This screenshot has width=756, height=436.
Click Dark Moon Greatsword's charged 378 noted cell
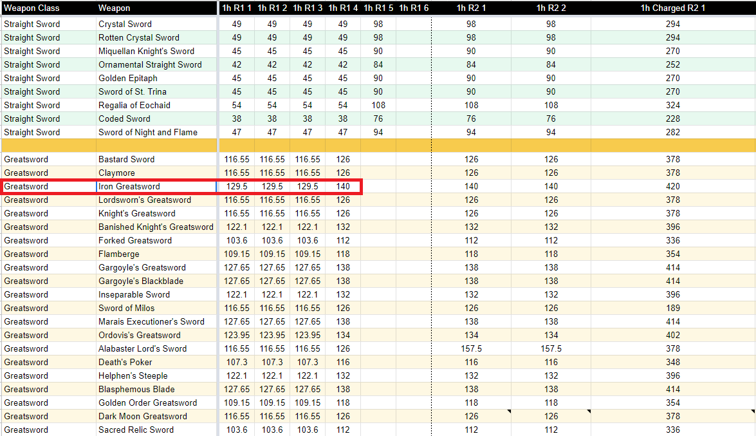pos(673,416)
